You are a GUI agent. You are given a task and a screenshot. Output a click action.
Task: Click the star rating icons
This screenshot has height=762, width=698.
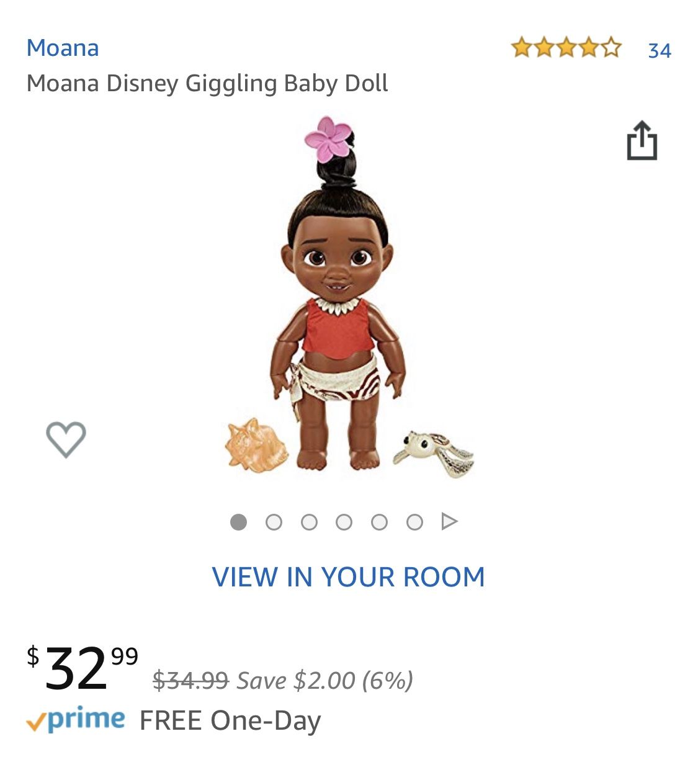(566, 48)
